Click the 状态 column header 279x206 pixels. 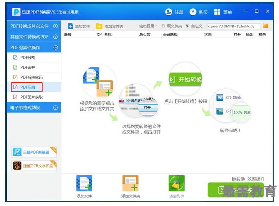pyautogui.click(x=208, y=34)
